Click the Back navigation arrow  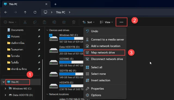tap(6, 12)
